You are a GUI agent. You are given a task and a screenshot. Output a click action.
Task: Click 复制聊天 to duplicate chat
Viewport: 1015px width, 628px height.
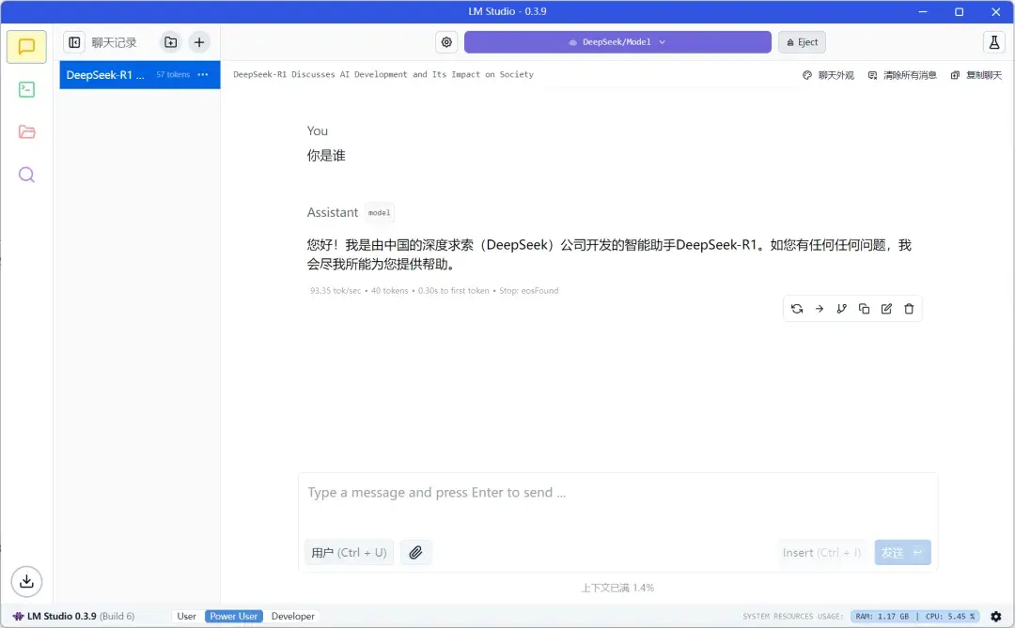pos(976,75)
